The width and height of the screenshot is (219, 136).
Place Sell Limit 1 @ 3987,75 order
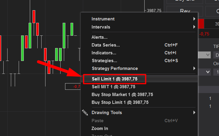pos(114,79)
